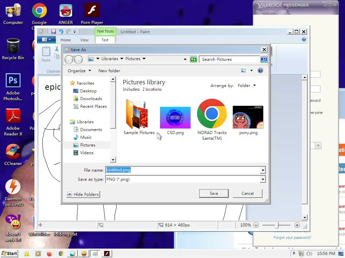Click the Forward navigation arrow in the dialog
This screenshot has width=345, height=258.
click(x=78, y=59)
